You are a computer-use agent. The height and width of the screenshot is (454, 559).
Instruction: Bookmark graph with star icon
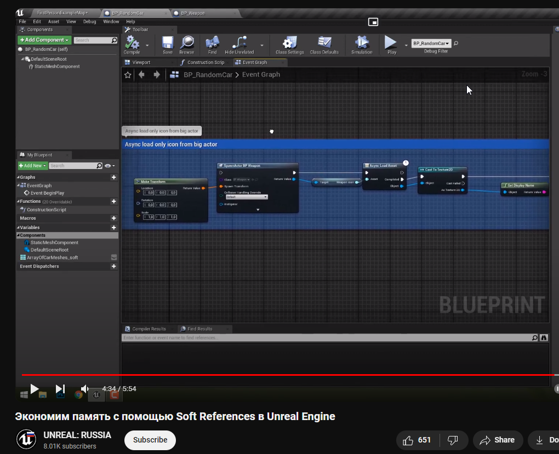pos(128,75)
